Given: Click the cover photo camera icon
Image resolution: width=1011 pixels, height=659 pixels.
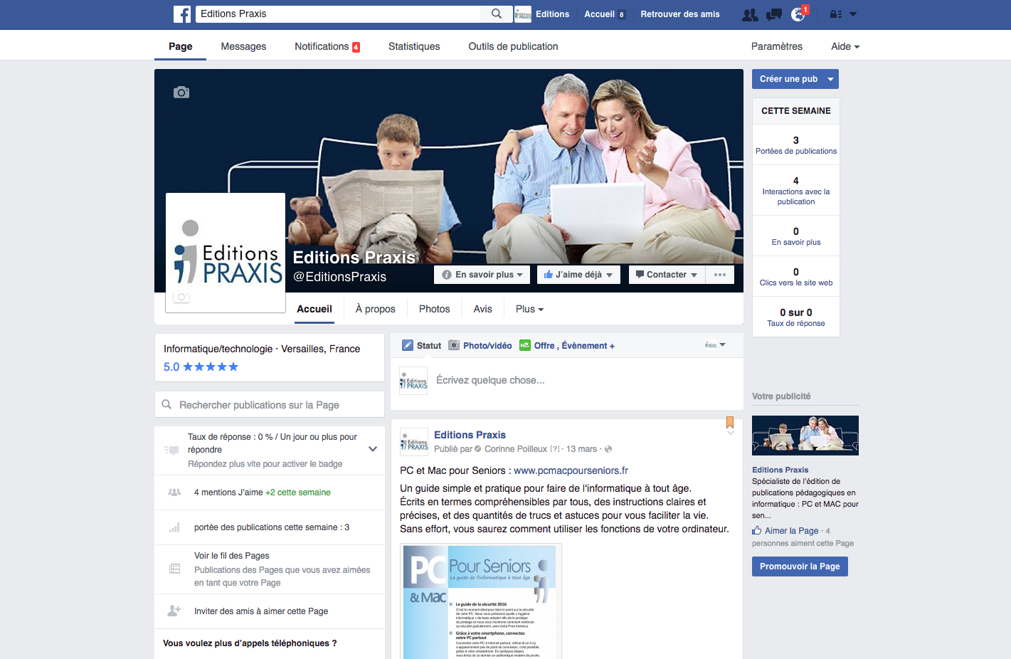Looking at the screenshot, I should [181, 93].
